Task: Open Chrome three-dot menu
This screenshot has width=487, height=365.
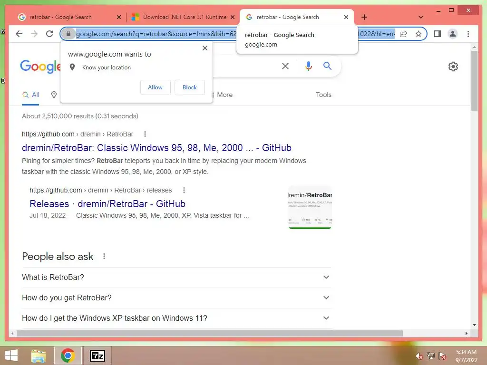Action: click(x=468, y=34)
